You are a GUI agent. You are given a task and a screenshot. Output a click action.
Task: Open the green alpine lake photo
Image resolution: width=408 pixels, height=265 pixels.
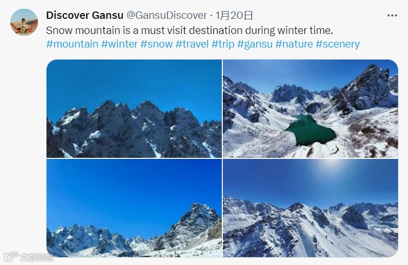310,109
